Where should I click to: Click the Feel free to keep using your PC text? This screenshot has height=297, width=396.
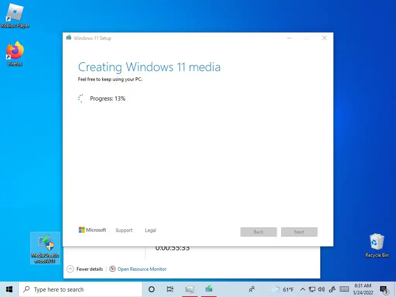[x=110, y=79]
